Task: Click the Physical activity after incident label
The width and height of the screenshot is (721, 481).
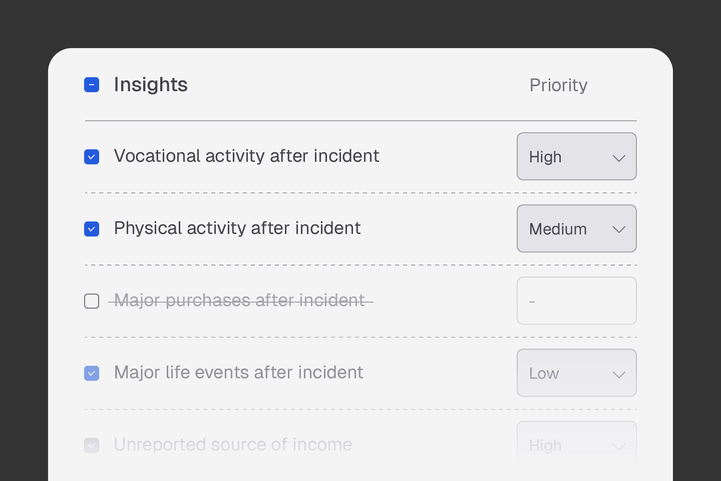Action: [x=237, y=228]
